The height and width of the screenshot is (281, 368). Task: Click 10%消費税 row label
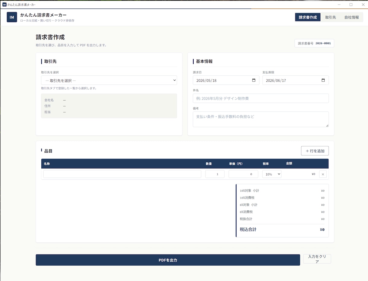pyautogui.click(x=247, y=198)
